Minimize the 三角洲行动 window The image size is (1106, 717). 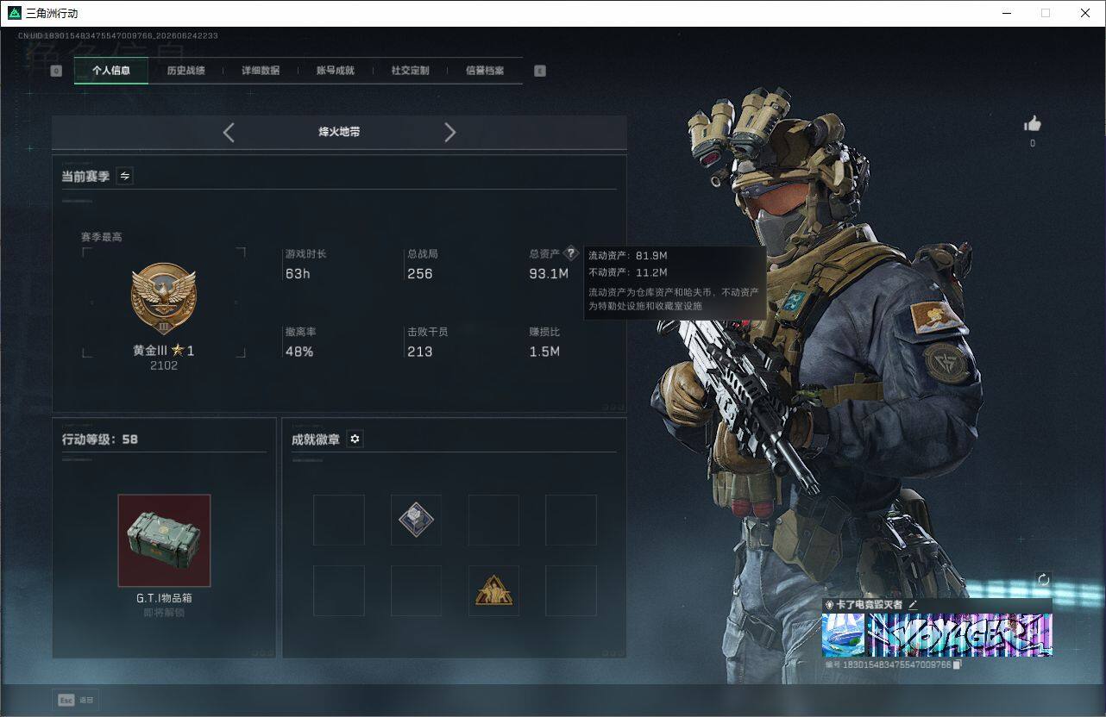[x=1007, y=13]
